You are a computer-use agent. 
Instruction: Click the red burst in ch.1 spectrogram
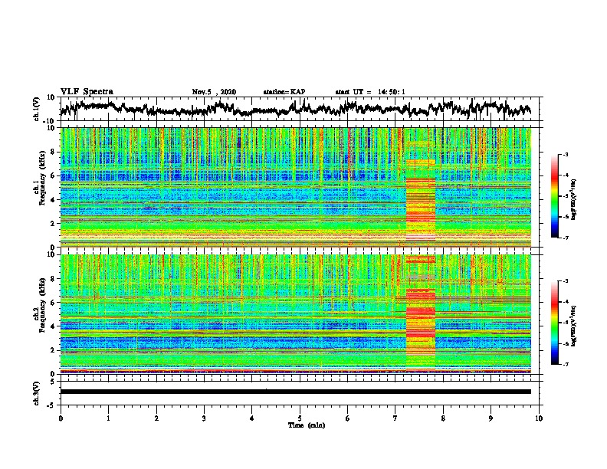click(x=421, y=199)
